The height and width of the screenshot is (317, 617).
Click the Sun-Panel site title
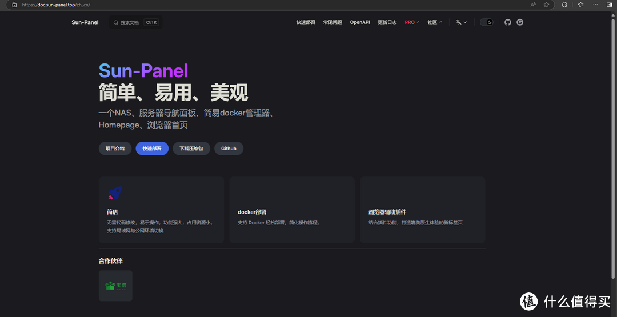[x=85, y=22]
